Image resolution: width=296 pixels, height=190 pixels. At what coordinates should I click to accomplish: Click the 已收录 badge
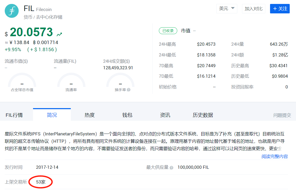(168, 31)
